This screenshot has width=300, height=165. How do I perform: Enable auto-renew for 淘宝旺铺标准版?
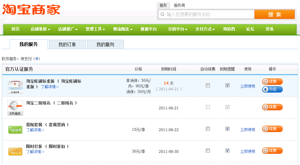(208, 85)
